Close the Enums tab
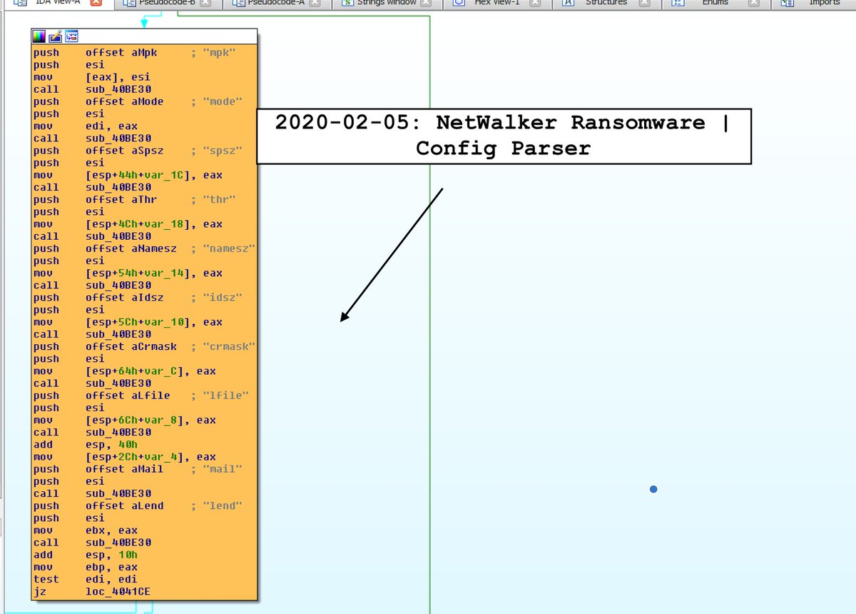856x614 pixels. point(753,3)
